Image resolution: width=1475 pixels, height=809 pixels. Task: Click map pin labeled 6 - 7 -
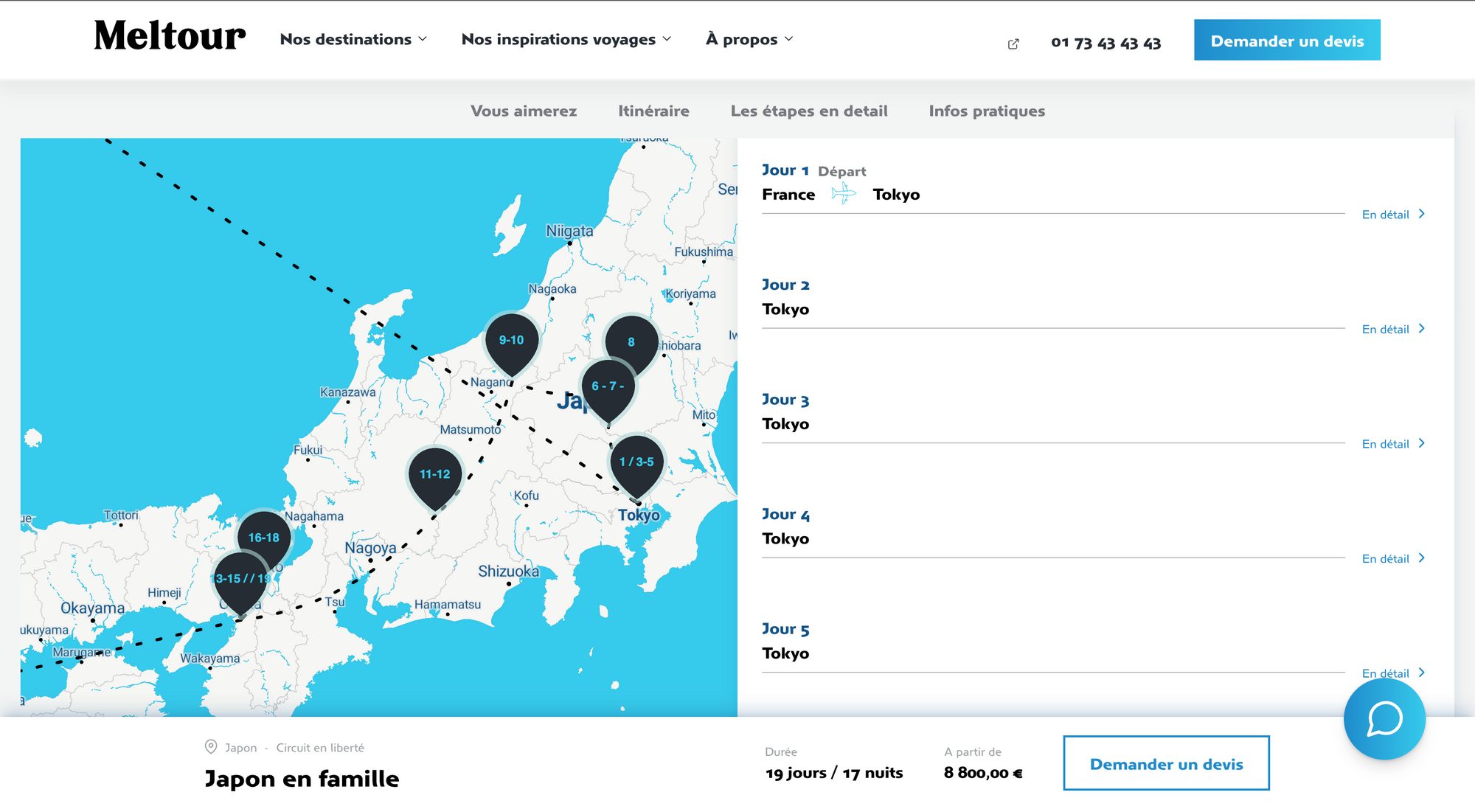[x=607, y=386]
